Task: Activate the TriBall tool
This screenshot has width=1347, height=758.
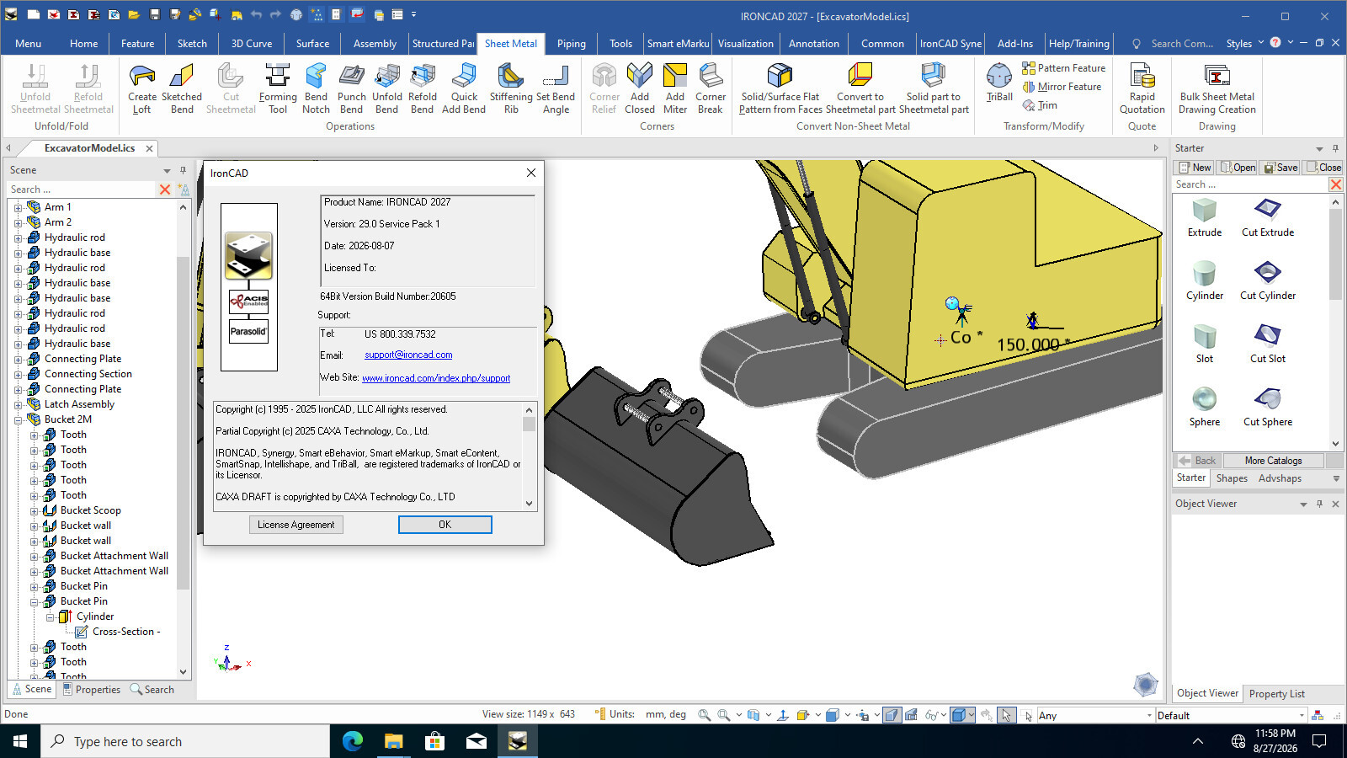Action: coord(999,83)
